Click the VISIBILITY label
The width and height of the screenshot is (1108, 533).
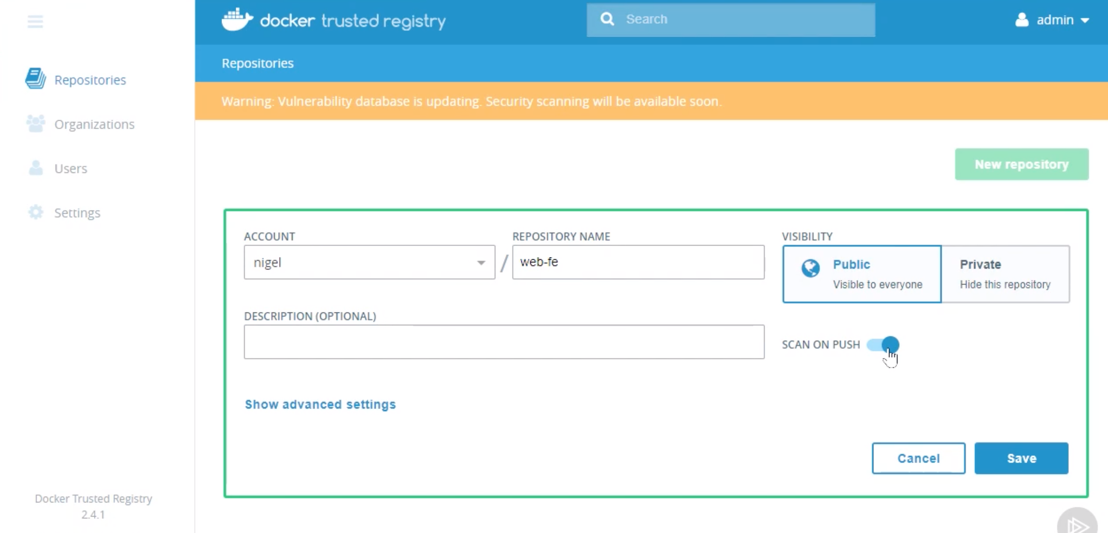807,236
